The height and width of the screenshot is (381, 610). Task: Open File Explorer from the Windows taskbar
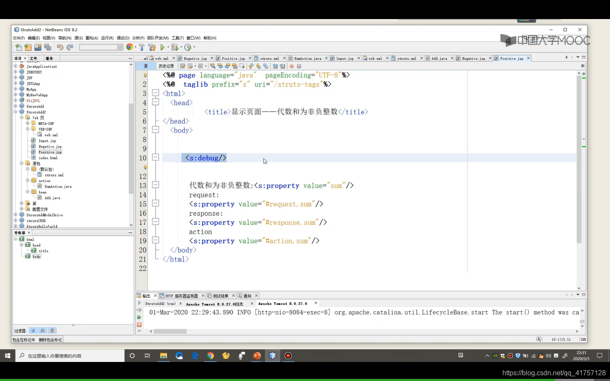(164, 356)
